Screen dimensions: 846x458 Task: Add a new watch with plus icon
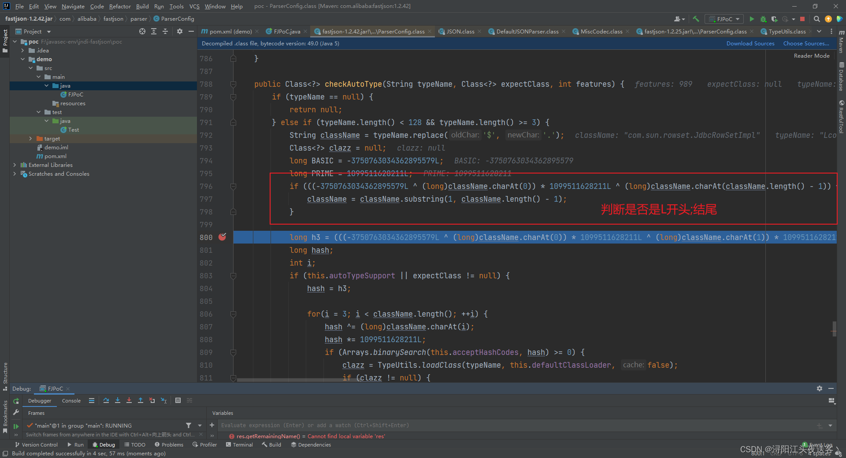tap(212, 425)
